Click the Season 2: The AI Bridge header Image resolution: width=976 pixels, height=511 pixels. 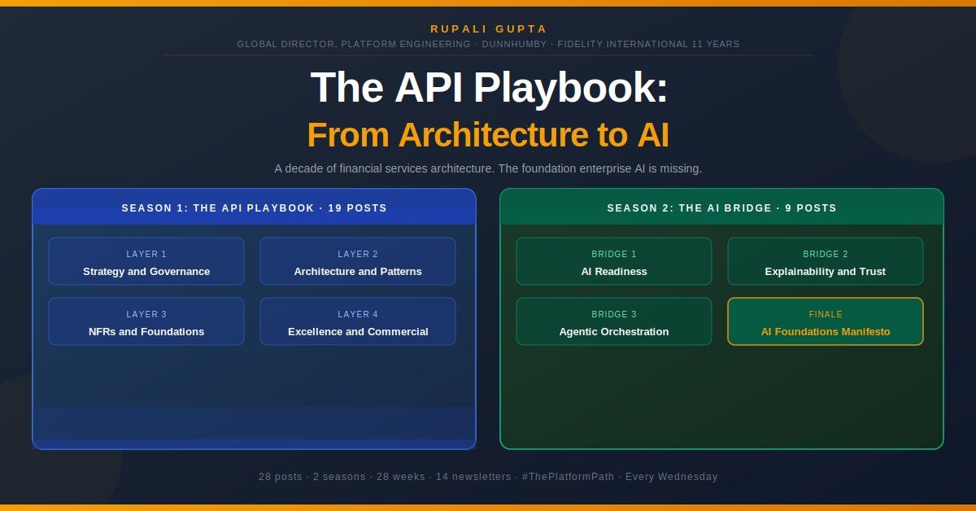pyautogui.click(x=722, y=207)
